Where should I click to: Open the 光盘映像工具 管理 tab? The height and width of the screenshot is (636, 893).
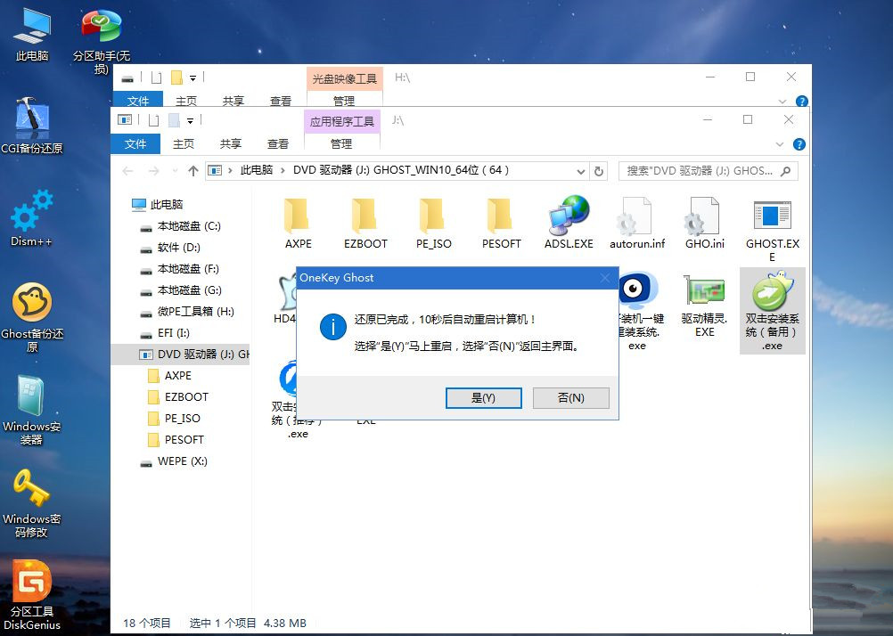point(342,101)
